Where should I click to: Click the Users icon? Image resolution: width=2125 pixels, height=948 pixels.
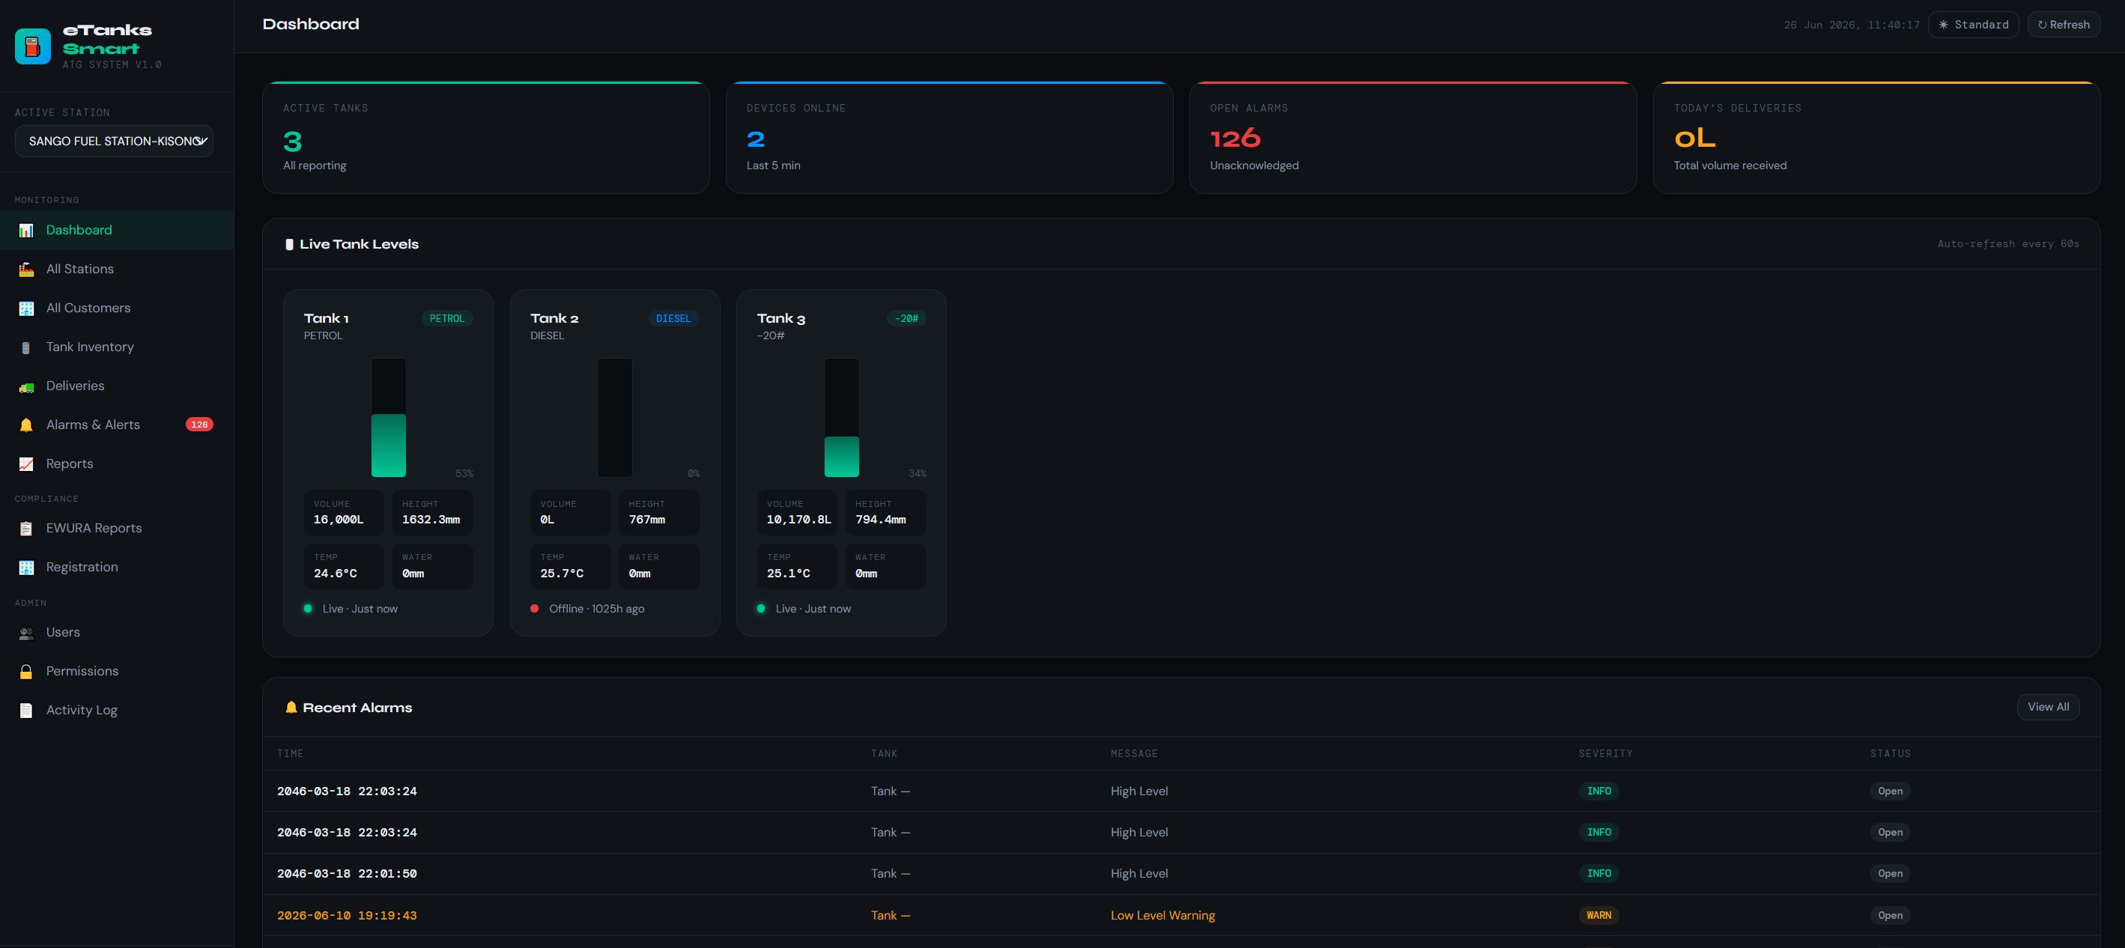26,632
